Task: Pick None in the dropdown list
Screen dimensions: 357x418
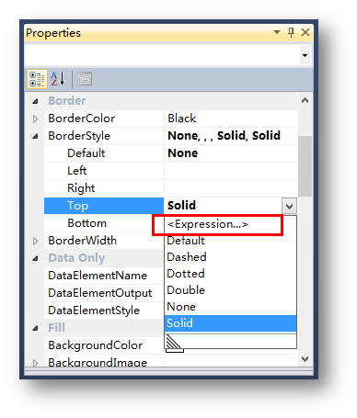Action: (231, 307)
